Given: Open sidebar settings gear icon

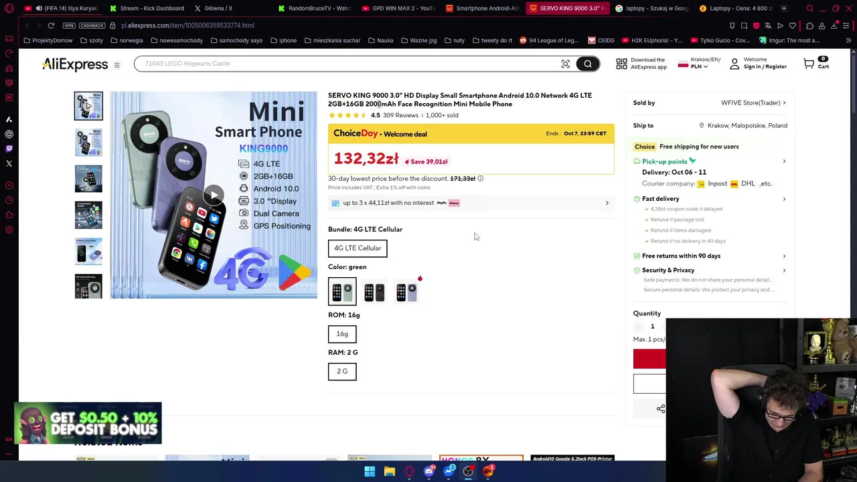Looking at the screenshot, I should [x=9, y=230].
